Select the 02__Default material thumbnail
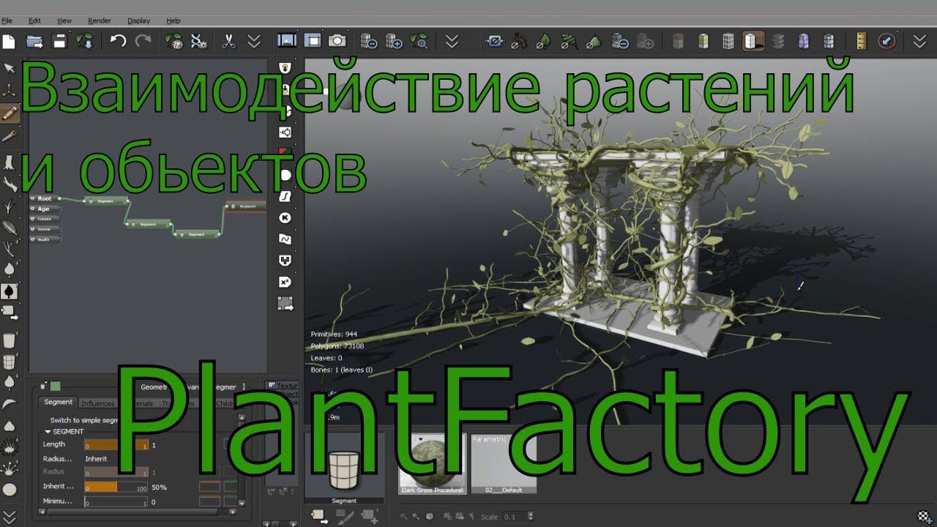 pyautogui.click(x=504, y=463)
